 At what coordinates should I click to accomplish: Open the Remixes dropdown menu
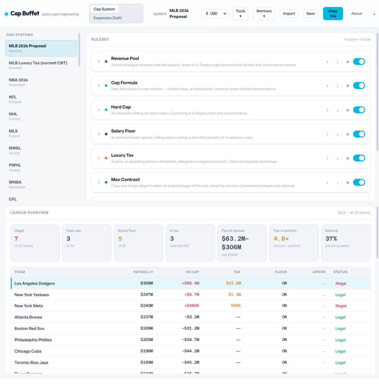click(264, 14)
